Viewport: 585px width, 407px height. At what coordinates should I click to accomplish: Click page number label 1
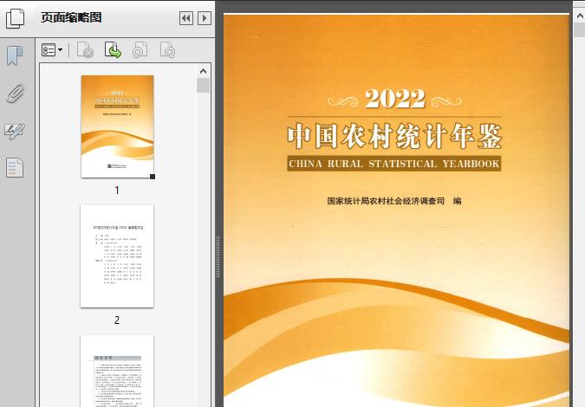117,191
